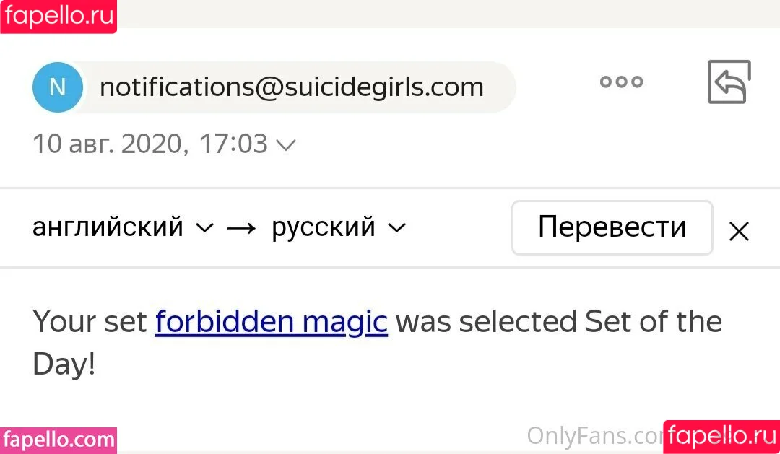Viewport: 780px width, 454px height.
Task: Click the date 10 авг. 2020, 17:03
Action: point(150,144)
